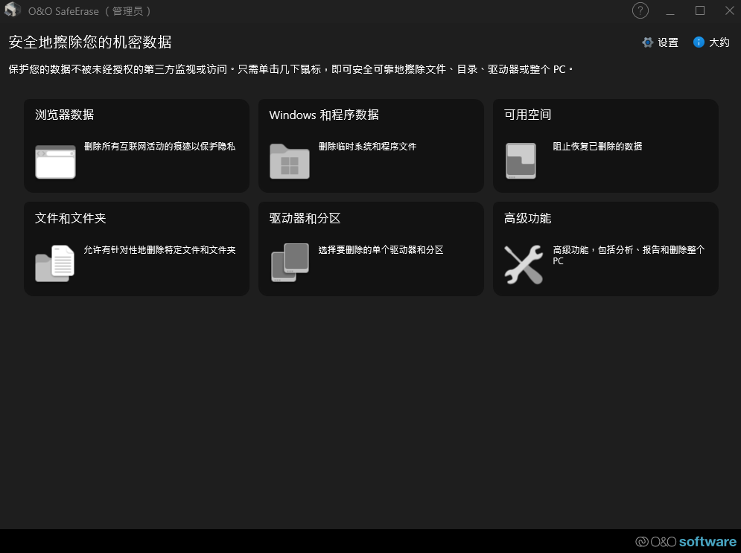Screen dimensions: 741x553
Task: Maximize the SafeErase window
Action: 700,10
